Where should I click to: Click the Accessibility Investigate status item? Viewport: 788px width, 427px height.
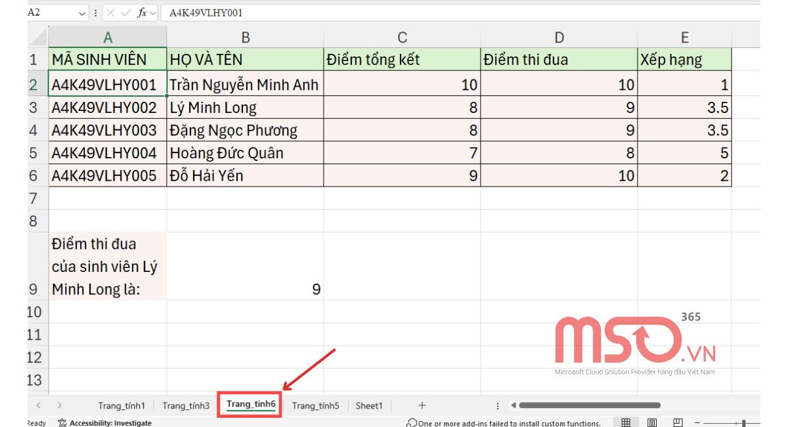[105, 422]
